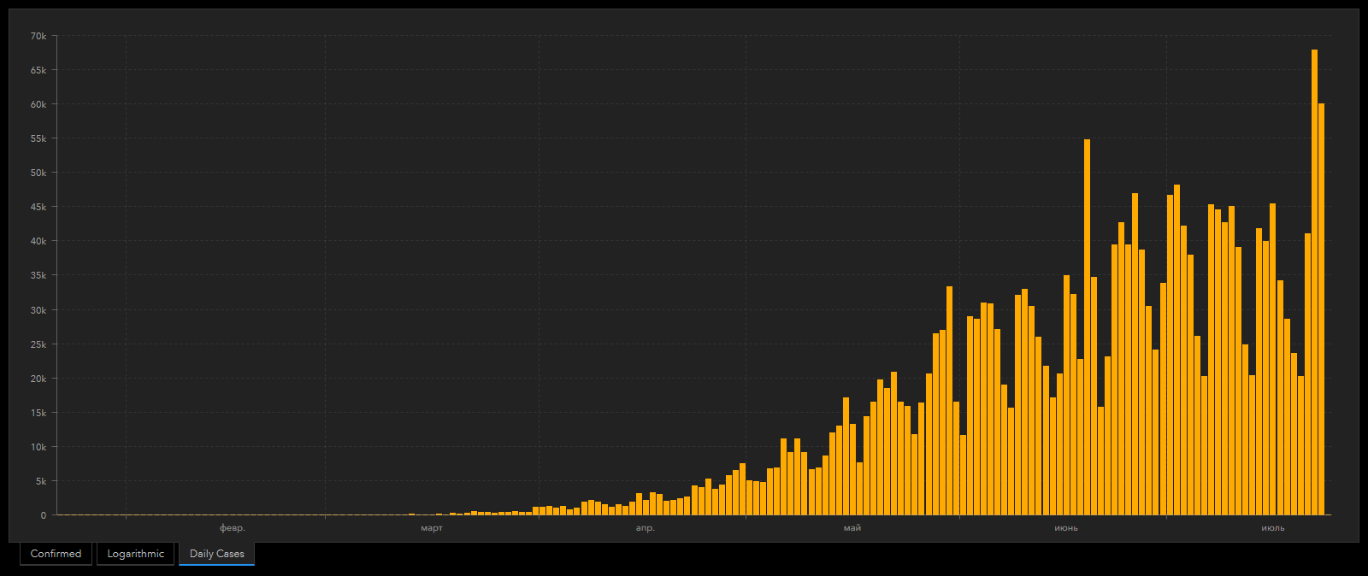Screen dimensions: 1368x576
Task: Click the 35k y-axis label
Action: [38, 276]
